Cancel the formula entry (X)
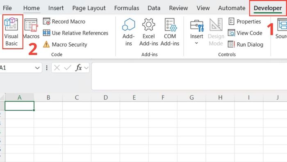This screenshot has width=287, height=162. [x=57, y=68]
